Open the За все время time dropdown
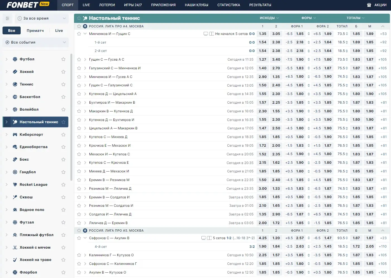 click(x=42, y=18)
